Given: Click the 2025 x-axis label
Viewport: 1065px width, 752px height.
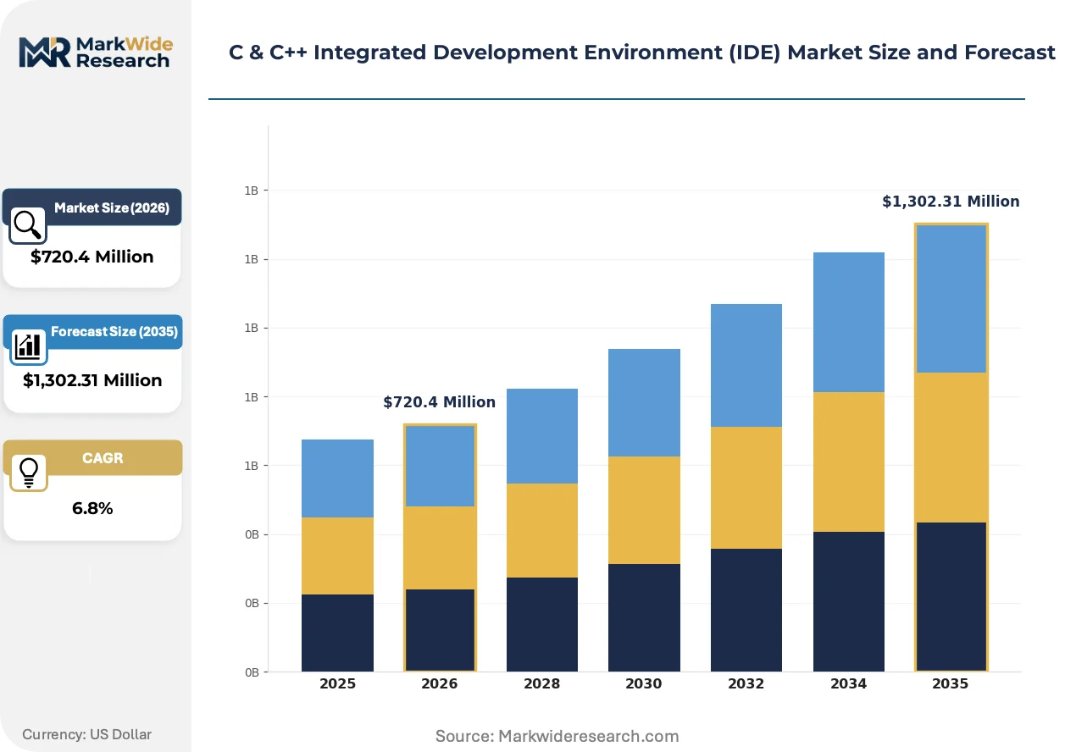Looking at the screenshot, I should 337,684.
